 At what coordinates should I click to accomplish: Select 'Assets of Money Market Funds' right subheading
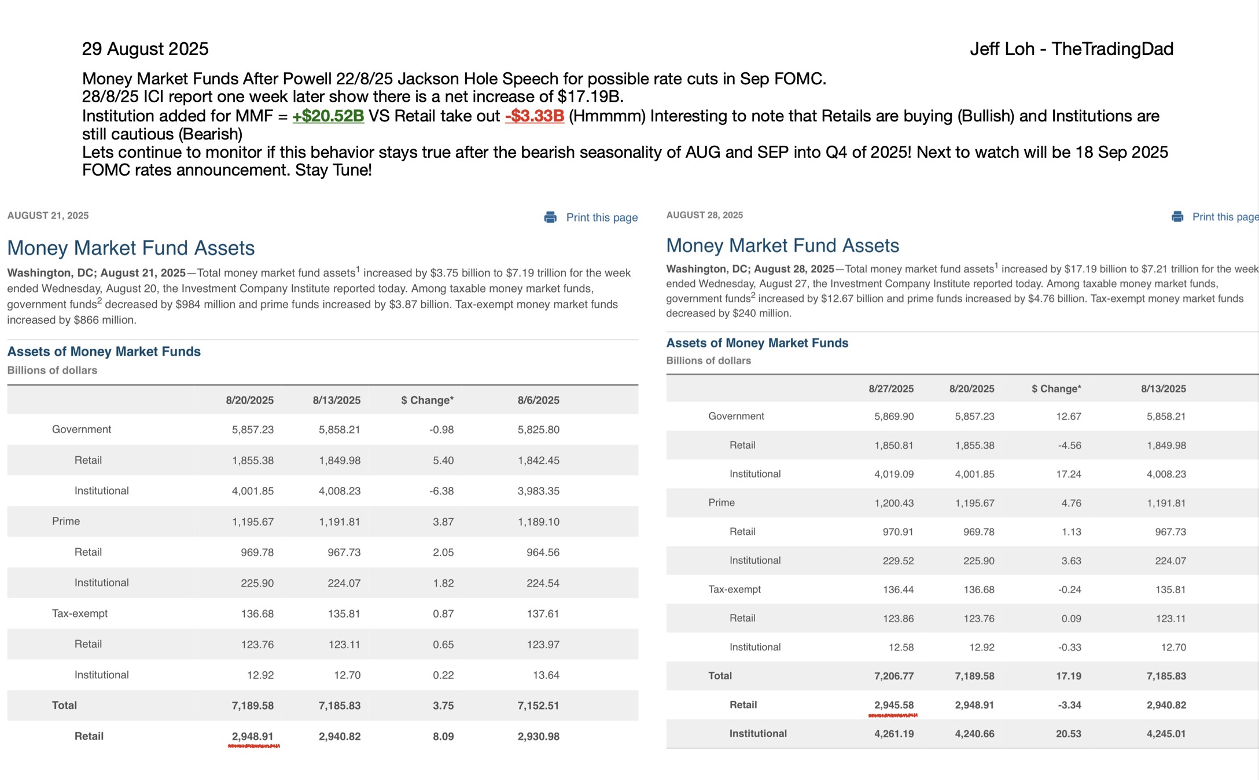(x=757, y=343)
